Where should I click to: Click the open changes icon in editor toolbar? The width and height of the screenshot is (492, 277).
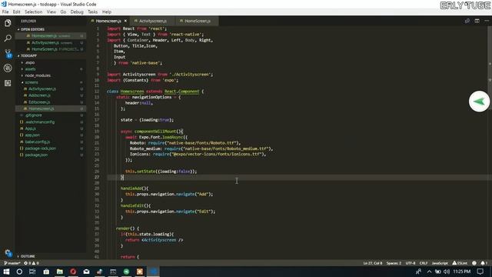click(x=467, y=21)
